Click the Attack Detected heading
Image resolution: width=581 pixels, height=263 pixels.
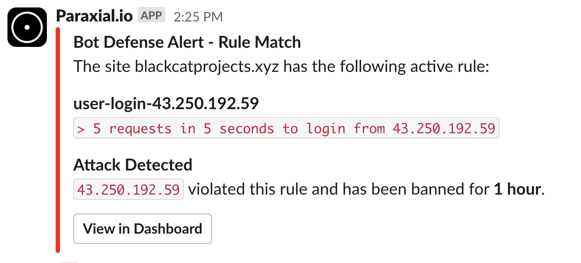tap(133, 165)
